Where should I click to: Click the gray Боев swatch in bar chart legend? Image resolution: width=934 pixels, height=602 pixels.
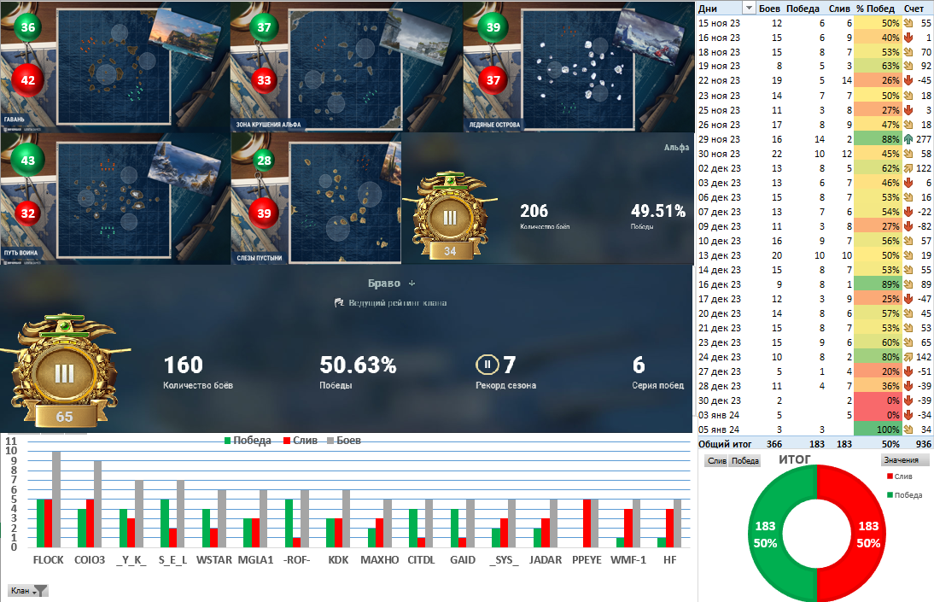(330, 441)
